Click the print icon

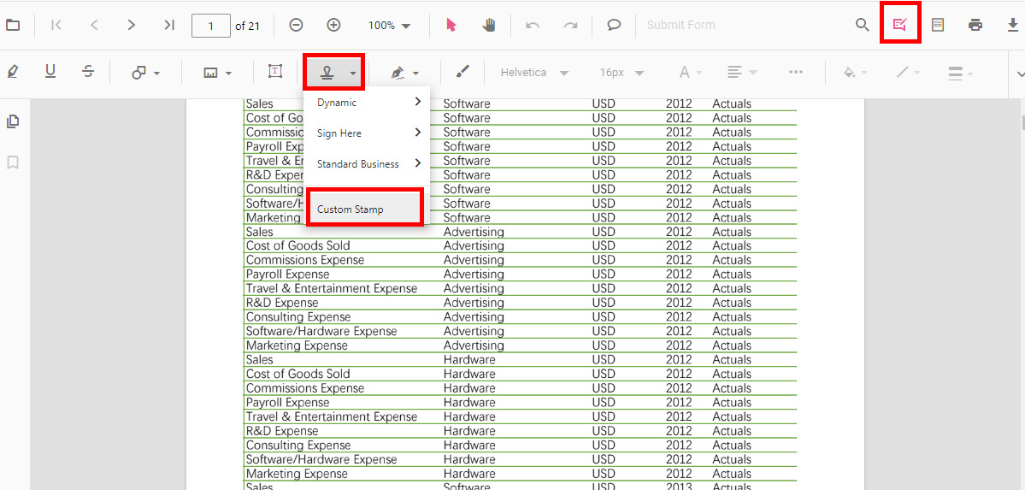(x=975, y=25)
